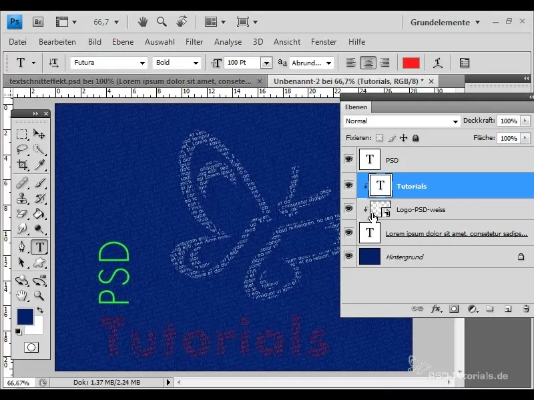Center text alignment
This screenshot has height=400, width=534.
click(368, 63)
